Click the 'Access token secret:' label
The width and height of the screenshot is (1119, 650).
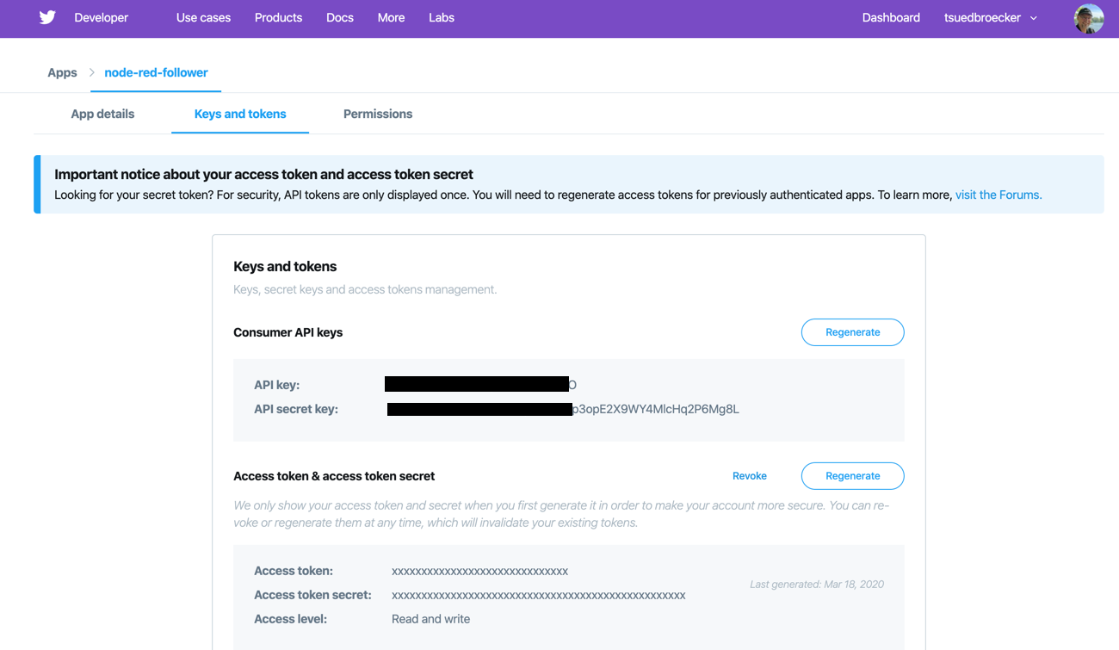[312, 595]
